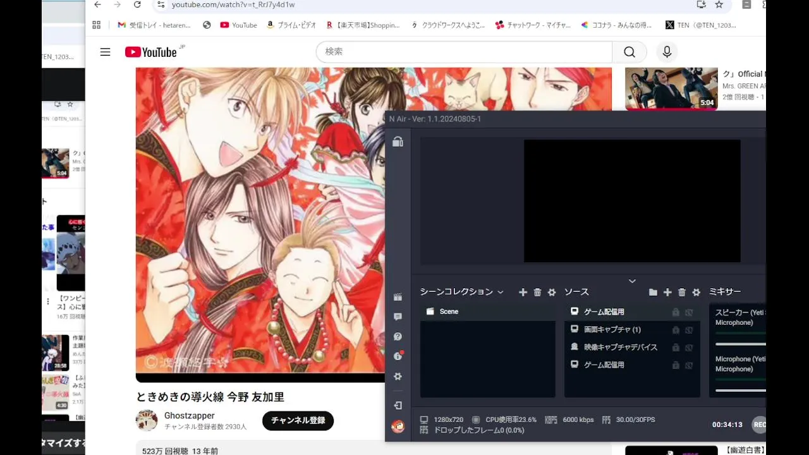This screenshot has height=455, width=809.
Task: Open the Studio clapperboard tab in N Air sidebar
Action: (x=398, y=297)
